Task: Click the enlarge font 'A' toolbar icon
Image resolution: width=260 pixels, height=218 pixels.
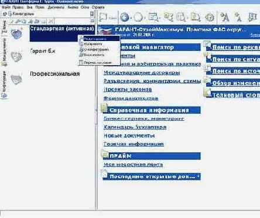Action: (x=225, y=17)
